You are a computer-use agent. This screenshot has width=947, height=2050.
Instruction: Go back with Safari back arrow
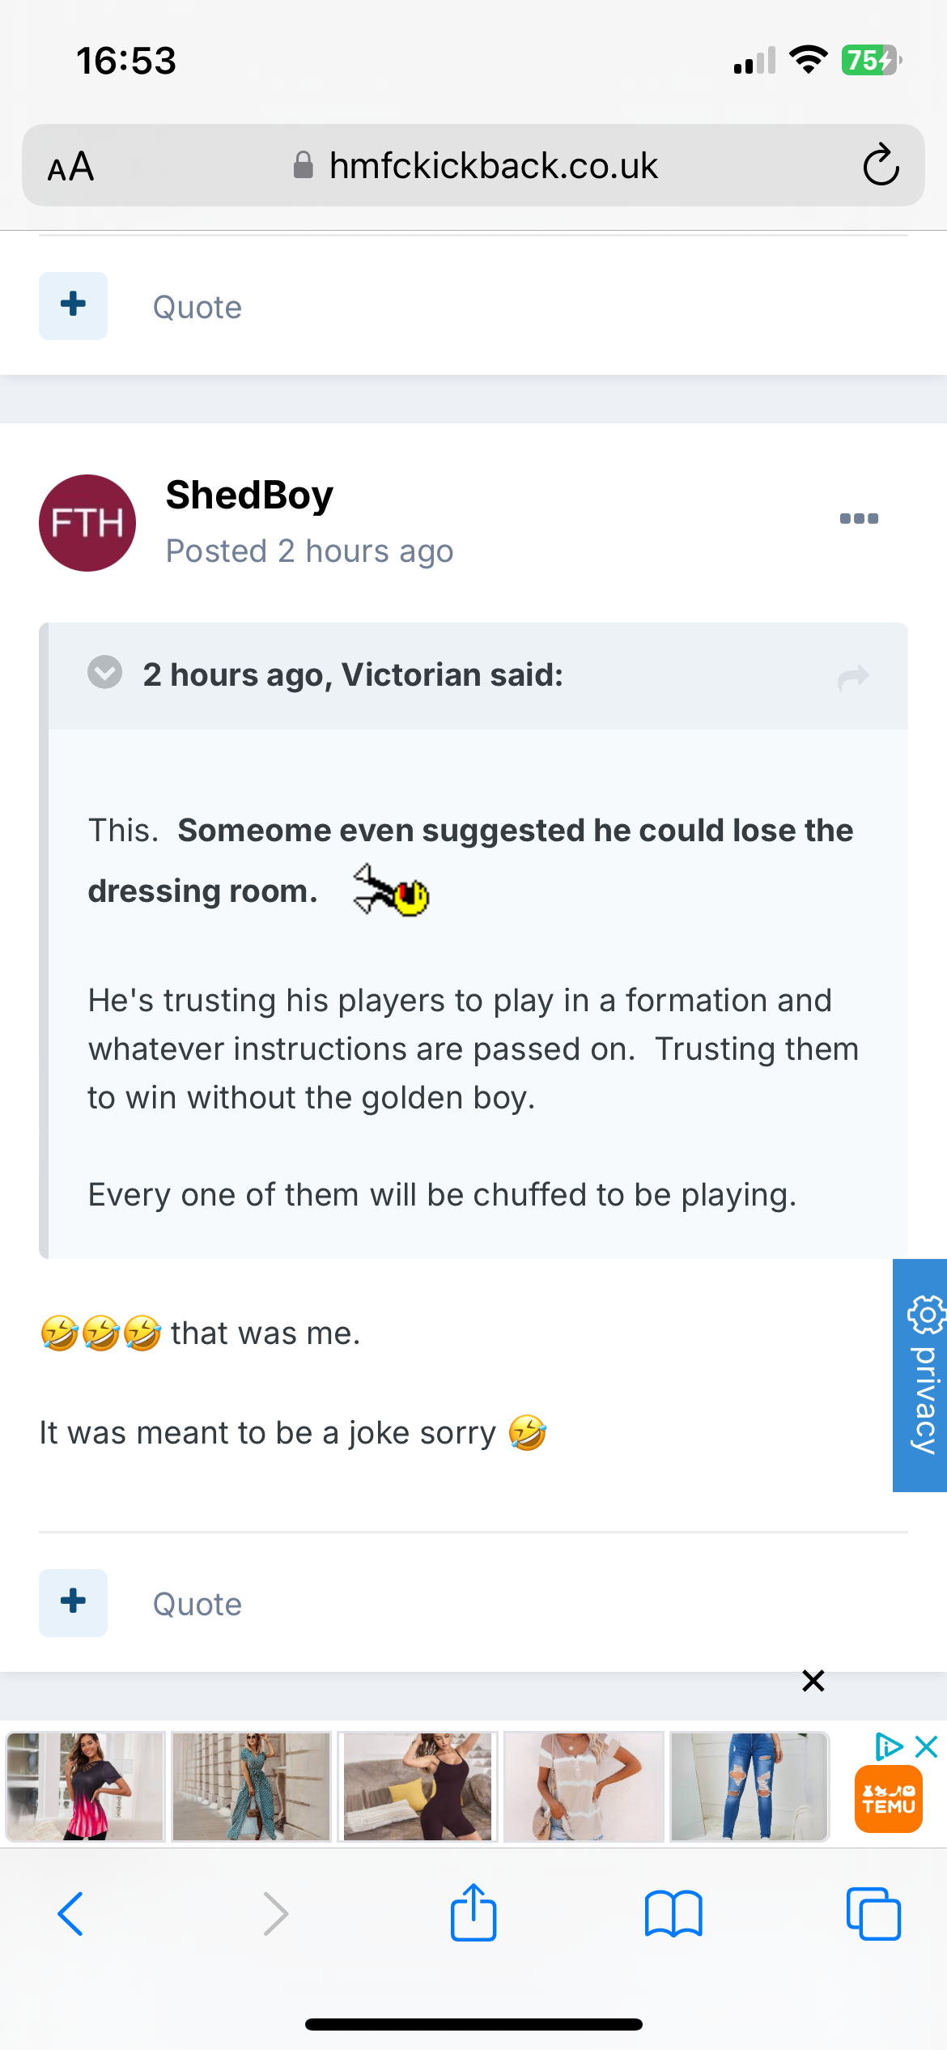[71, 1914]
